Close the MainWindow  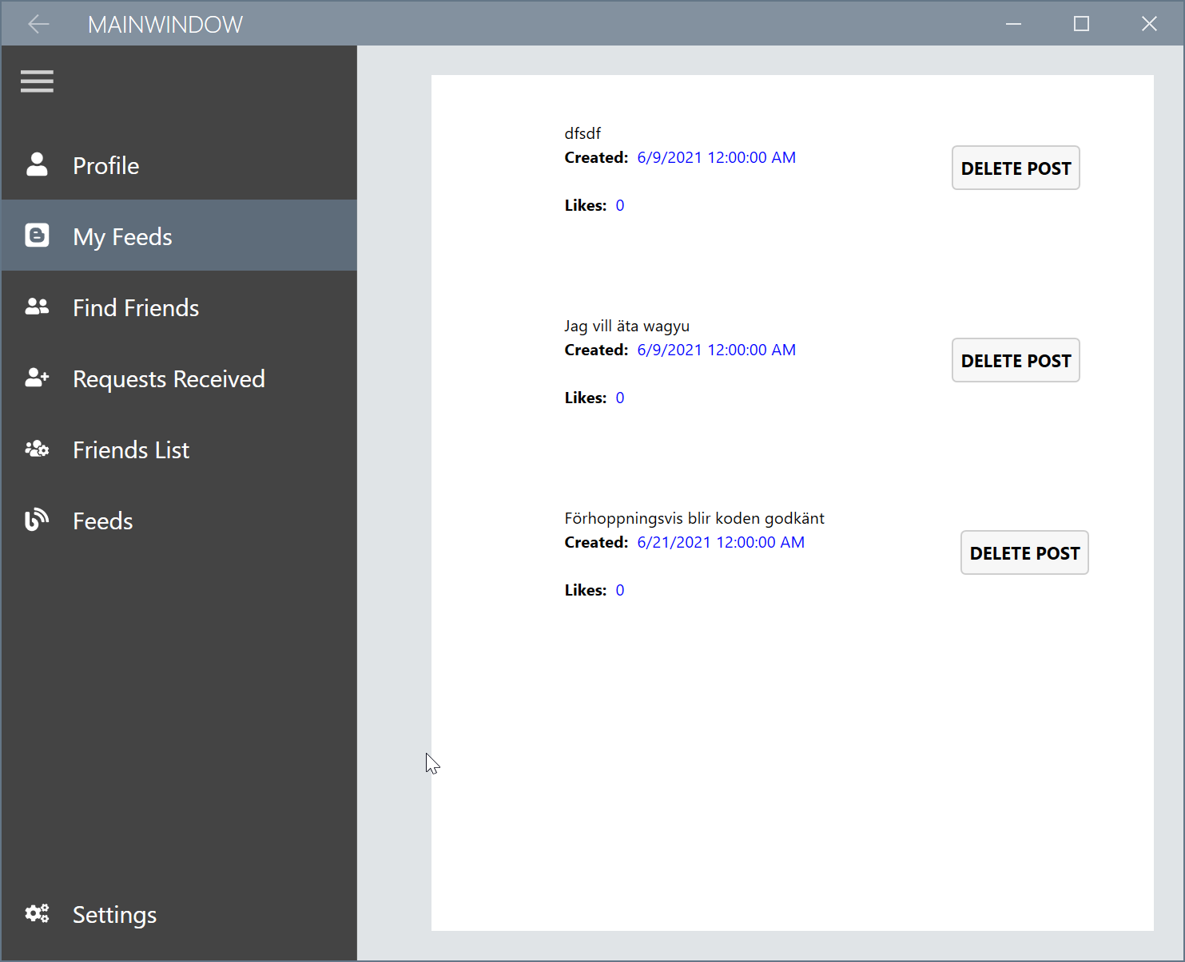(1149, 24)
